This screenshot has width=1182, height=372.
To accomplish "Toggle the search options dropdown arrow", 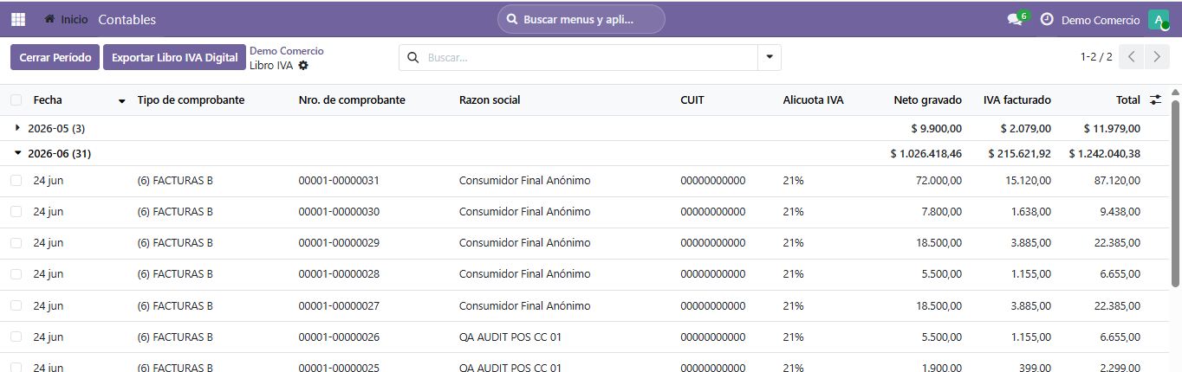I will pos(769,58).
